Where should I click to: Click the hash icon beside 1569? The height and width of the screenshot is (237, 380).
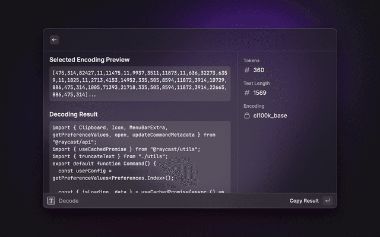[x=247, y=93]
